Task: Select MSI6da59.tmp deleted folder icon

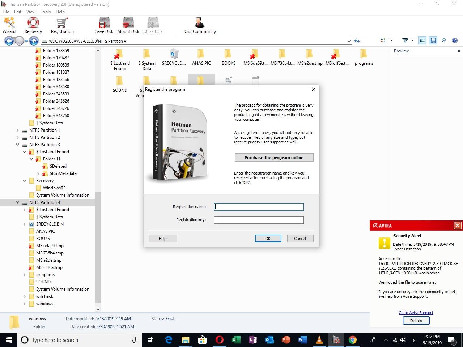Action: click(255, 54)
